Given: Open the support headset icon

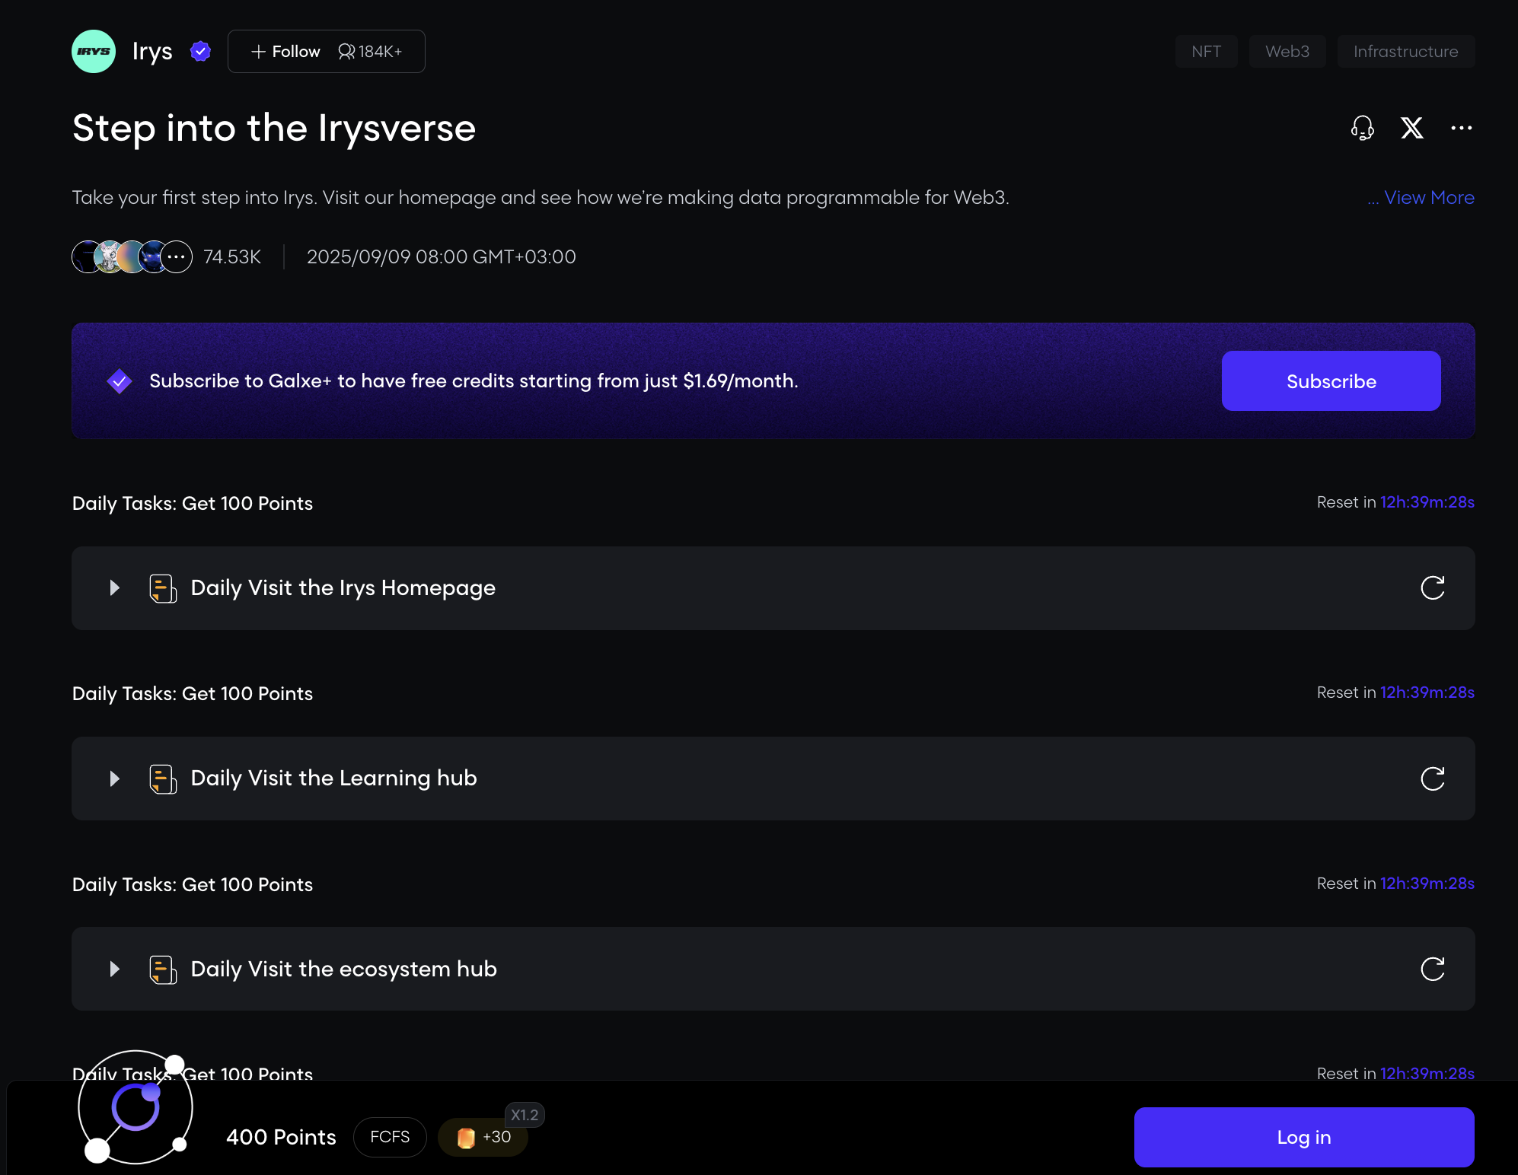Looking at the screenshot, I should click(x=1362, y=128).
